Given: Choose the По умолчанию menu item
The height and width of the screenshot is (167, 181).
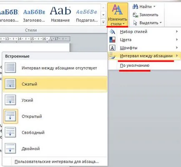Looking at the screenshot, I should click(144, 66).
